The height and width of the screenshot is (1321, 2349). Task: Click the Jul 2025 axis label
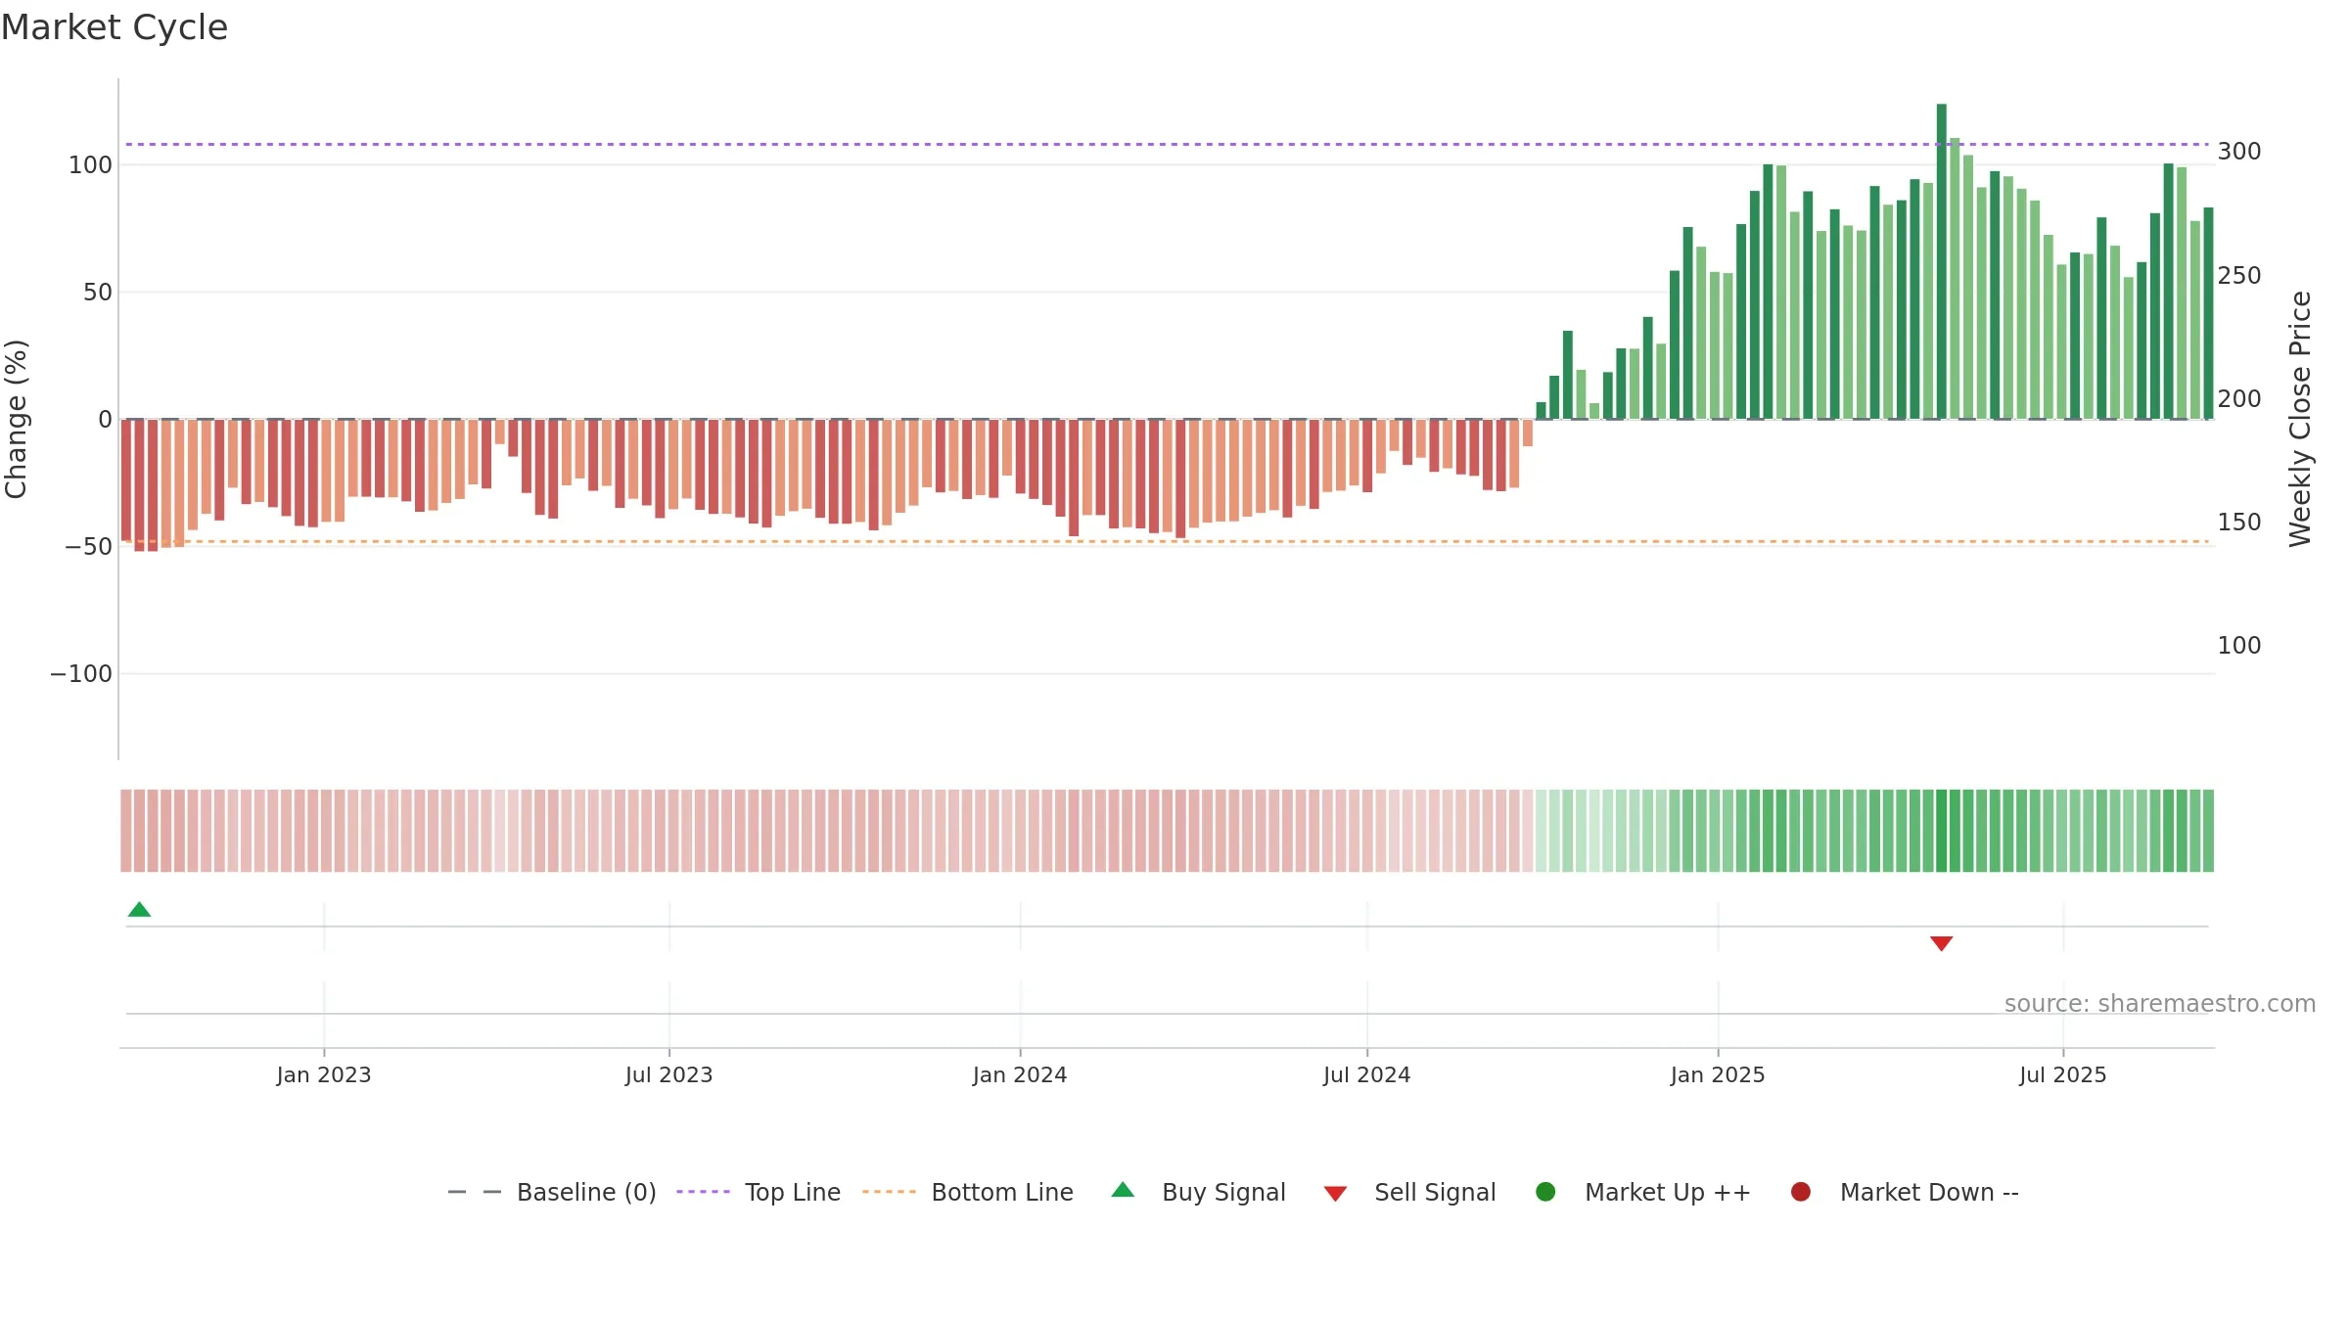(2063, 1075)
